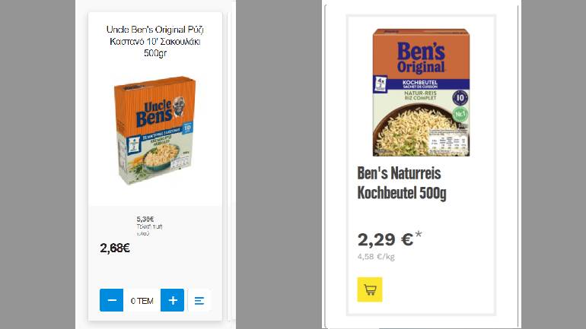Click the crossed-out 5,36€ original price
Image resolution: width=586 pixels, height=329 pixels.
[x=145, y=220]
